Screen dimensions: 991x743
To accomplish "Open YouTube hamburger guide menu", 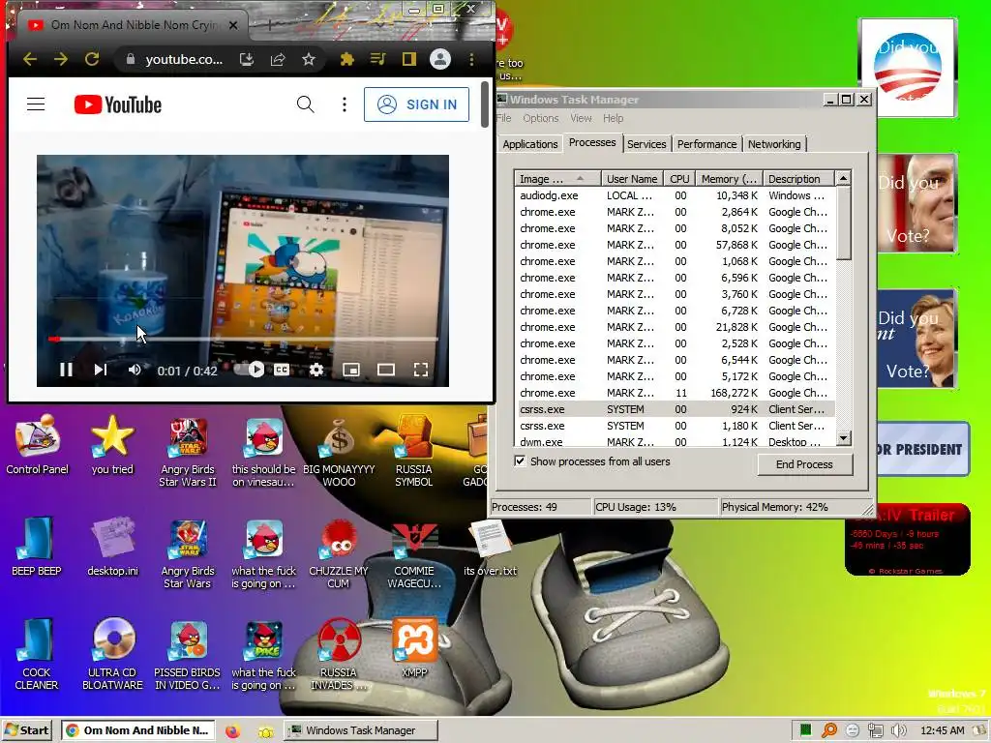I will click(x=36, y=104).
